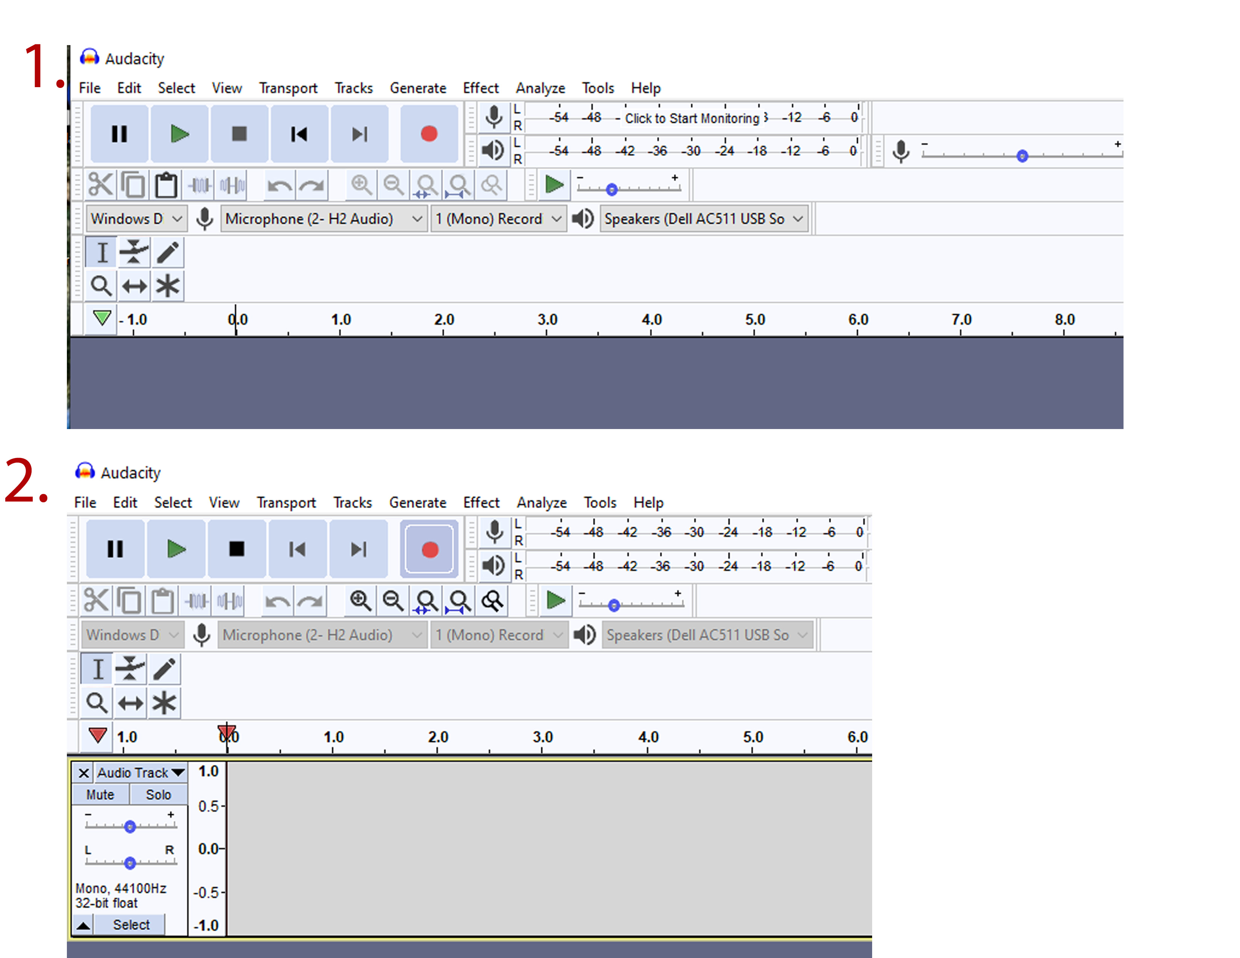The height and width of the screenshot is (958, 1240).
Task: Collapse Audio Track with up arrow
Action: tap(83, 925)
